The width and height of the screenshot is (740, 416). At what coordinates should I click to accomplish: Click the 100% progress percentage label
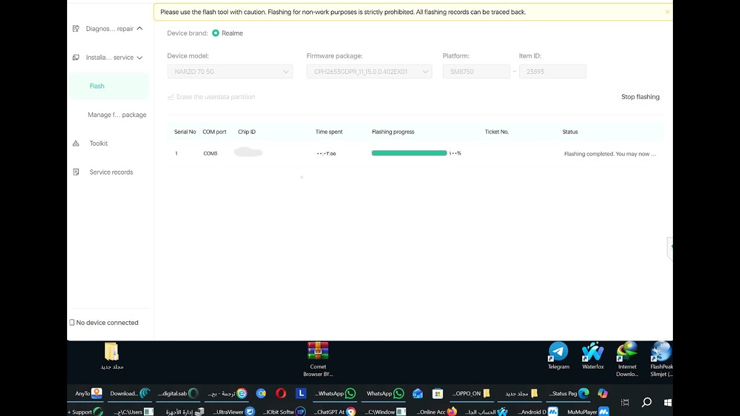pyautogui.click(x=455, y=154)
